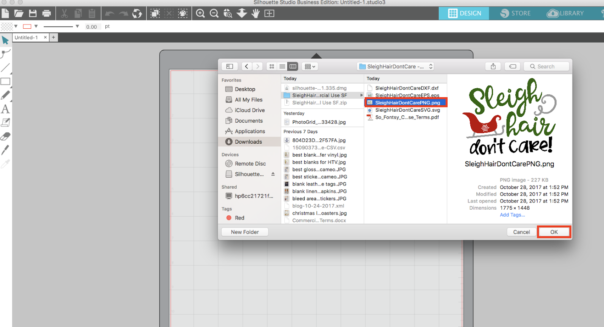
Task: Open the SleighHairDontCare folder path dropdown
Action: [x=395, y=66]
